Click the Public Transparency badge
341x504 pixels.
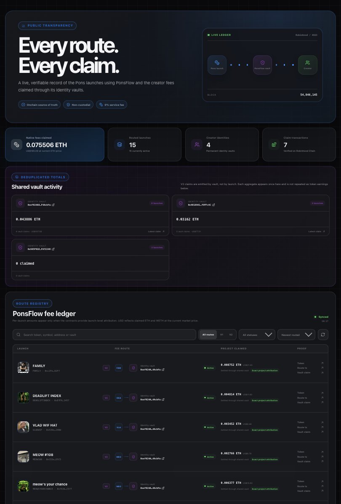click(47, 26)
